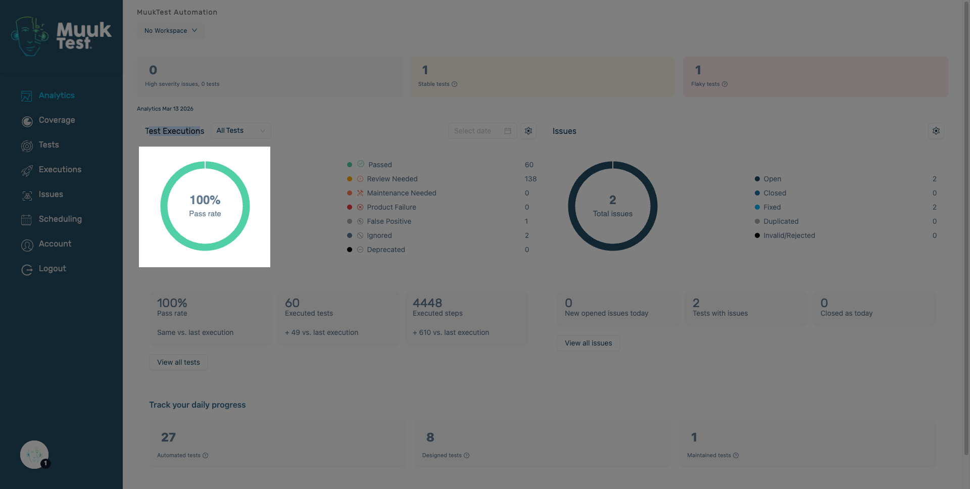
Task: Click Maintained tests help icon
Action: (x=736, y=456)
